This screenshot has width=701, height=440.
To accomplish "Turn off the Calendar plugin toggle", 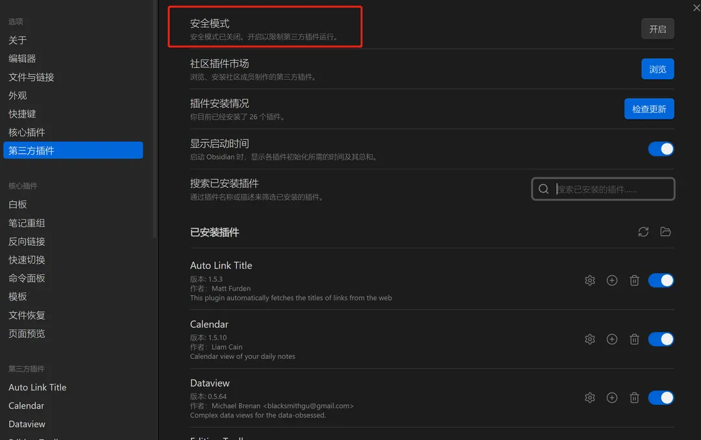I will (661, 339).
